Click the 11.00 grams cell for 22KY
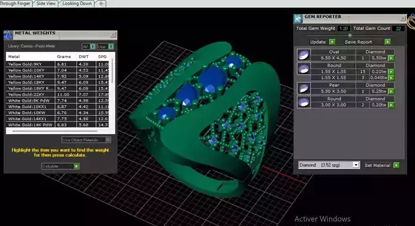 click(x=66, y=94)
